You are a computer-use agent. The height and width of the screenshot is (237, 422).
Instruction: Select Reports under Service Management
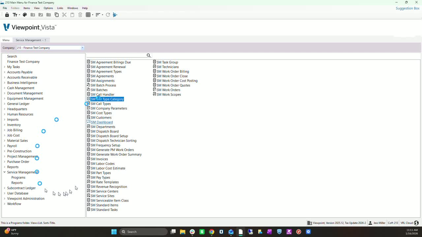[x=17, y=183]
